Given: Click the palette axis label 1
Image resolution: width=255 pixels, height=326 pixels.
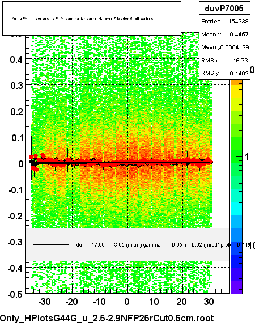Looking at the screenshot, I should (247, 156).
